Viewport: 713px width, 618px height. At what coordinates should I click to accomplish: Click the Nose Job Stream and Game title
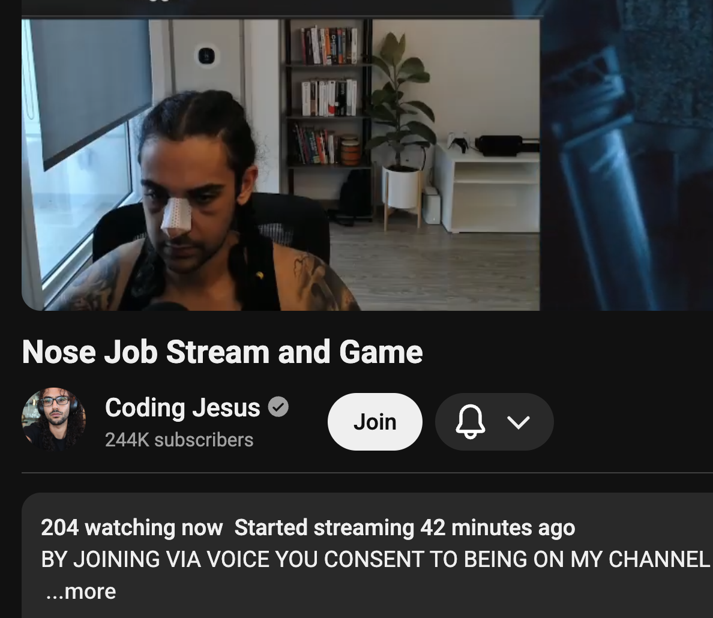point(222,352)
